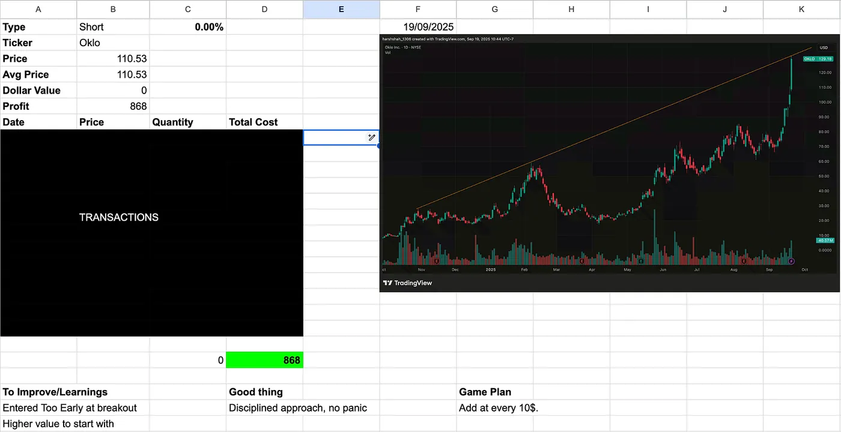Image resolution: width=841 pixels, height=432 pixels.
Task: Select the 'Avg Price' label cell
Action: (38, 74)
